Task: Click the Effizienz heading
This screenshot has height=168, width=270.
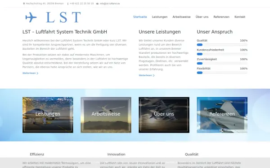Action: pos(37,154)
